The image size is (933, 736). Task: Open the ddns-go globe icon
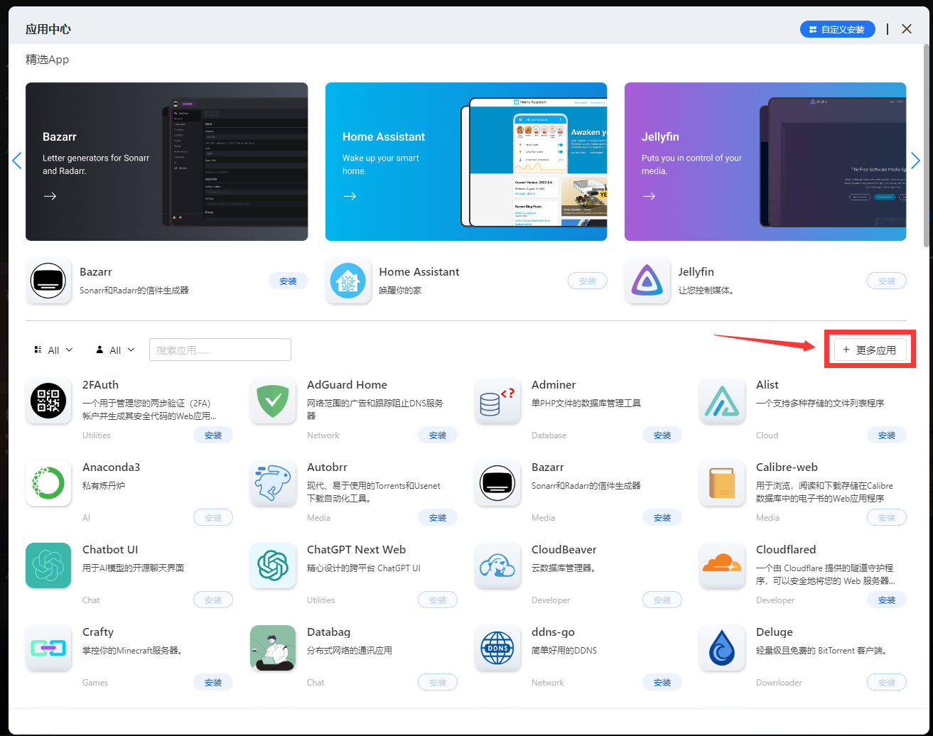click(x=497, y=648)
